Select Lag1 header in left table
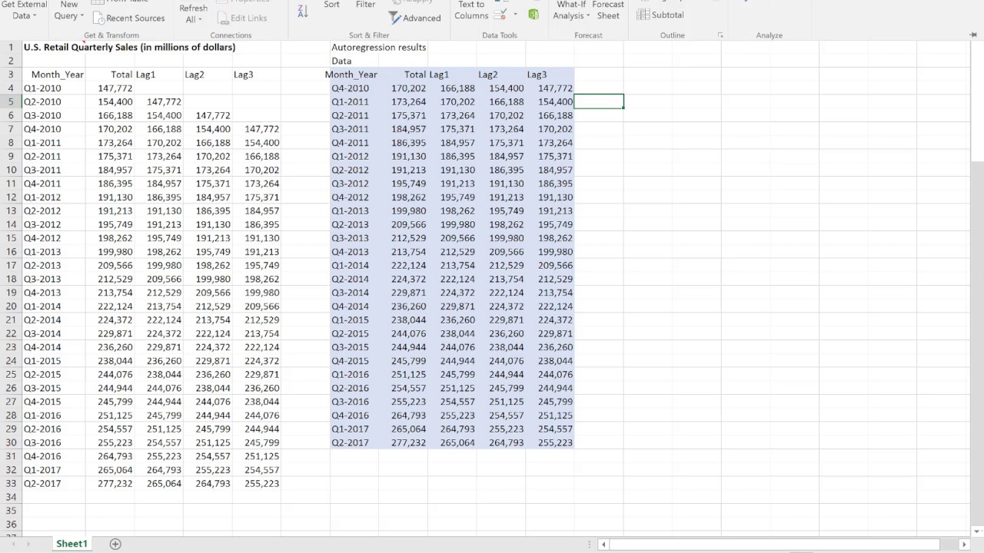 coord(145,75)
